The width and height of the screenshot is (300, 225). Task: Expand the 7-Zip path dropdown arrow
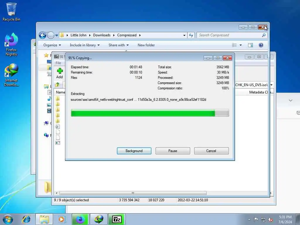272,85
